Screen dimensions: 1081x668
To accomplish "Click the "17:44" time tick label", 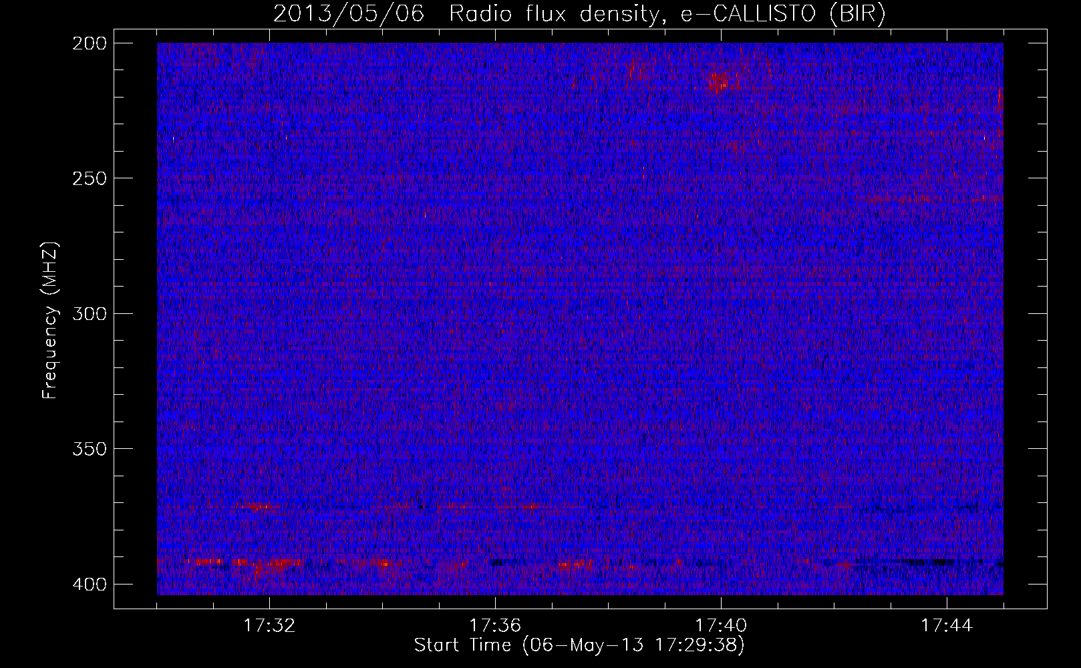I will [x=947, y=626].
